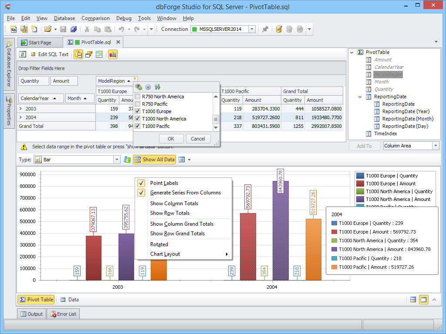The width and height of the screenshot is (446, 334).
Task: Toggle Point Labels checkmark
Action: (141, 183)
